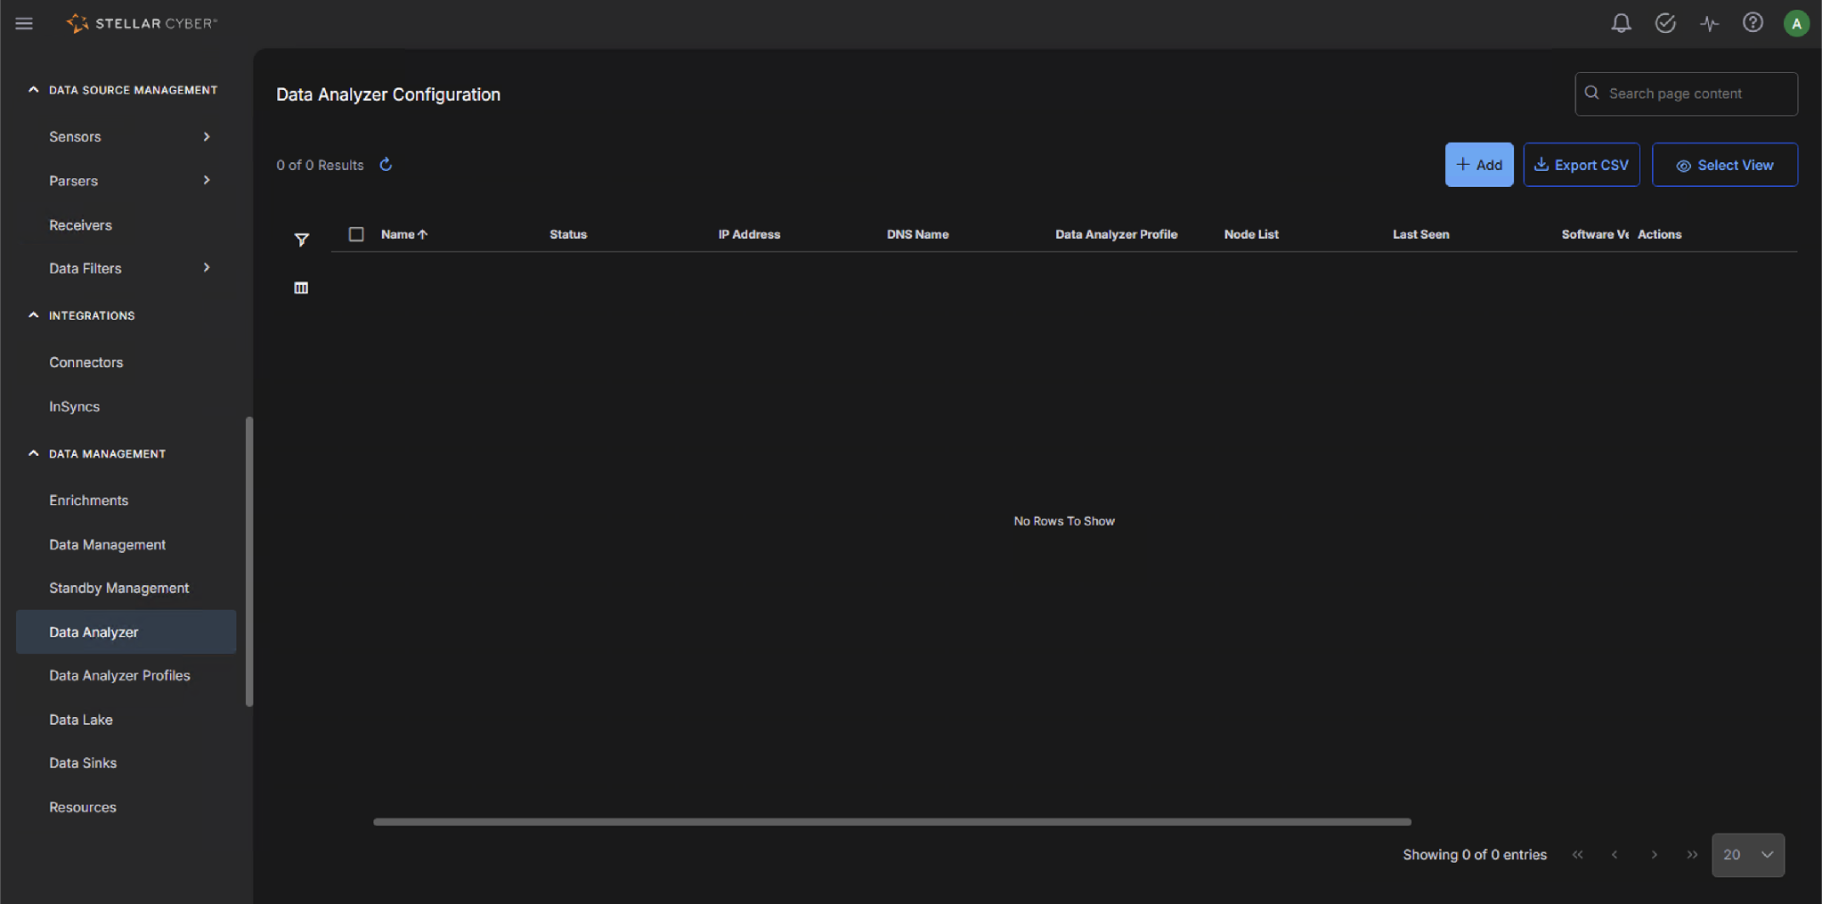This screenshot has height=904, width=1822.
Task: Open the user avatar menu
Action: [x=1795, y=23]
